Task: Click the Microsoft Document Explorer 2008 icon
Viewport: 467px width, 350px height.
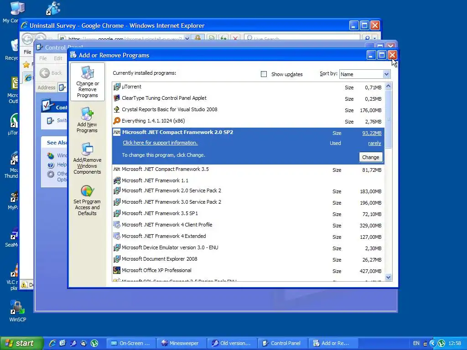Action: click(117, 259)
